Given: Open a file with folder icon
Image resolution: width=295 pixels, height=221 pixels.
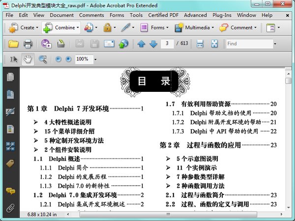Looking at the screenshot, I should tap(13, 44).
